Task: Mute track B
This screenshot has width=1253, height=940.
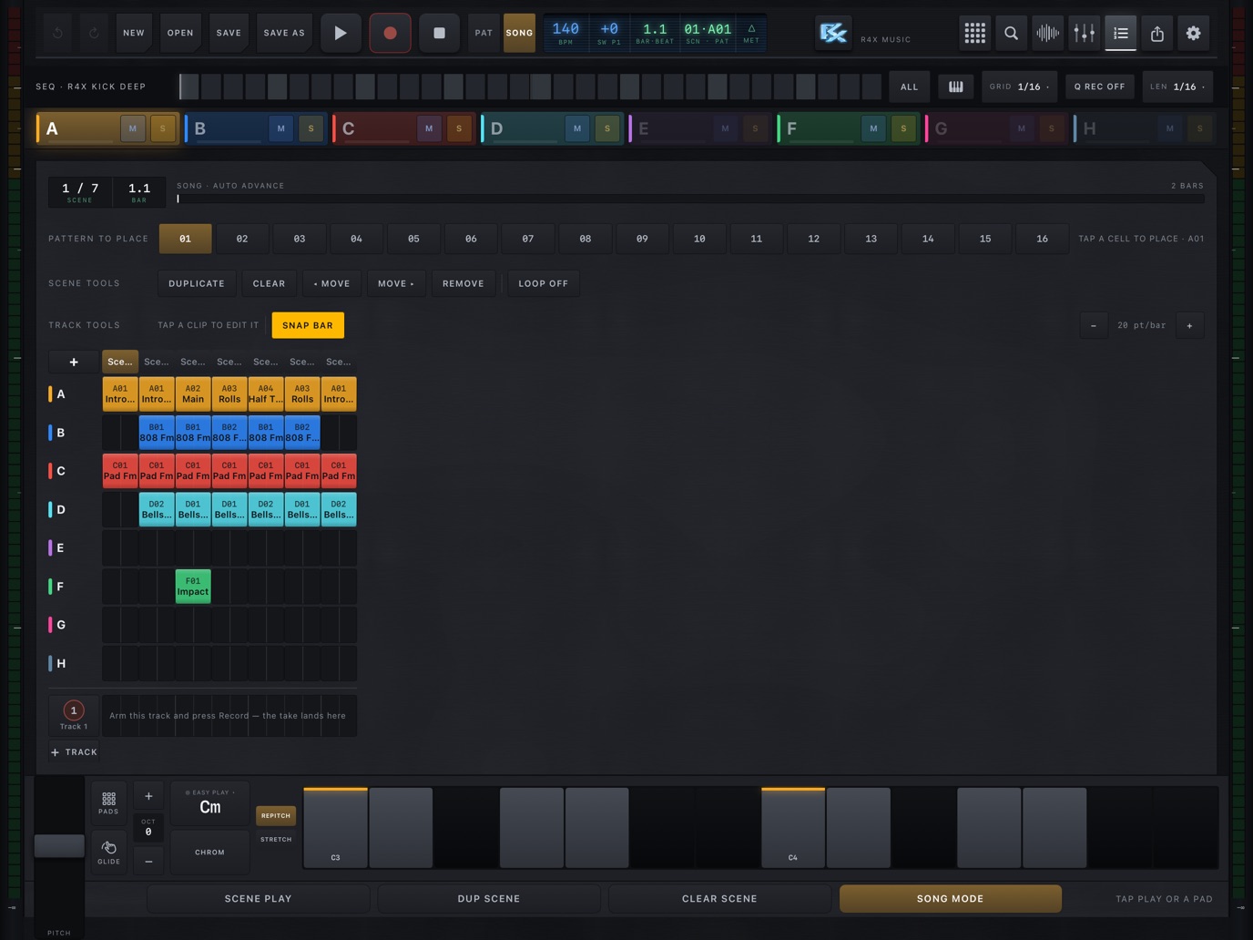Action: pos(280,128)
